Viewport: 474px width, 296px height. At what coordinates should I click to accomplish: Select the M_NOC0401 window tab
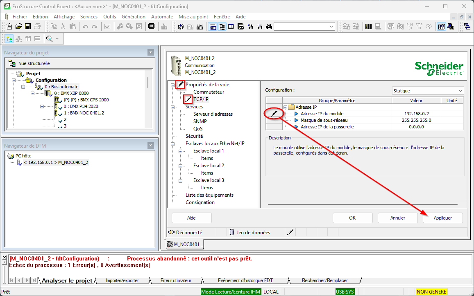click(185, 244)
